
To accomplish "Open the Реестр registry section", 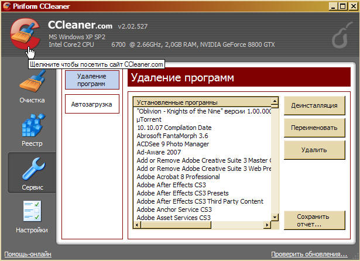I will (x=32, y=130).
